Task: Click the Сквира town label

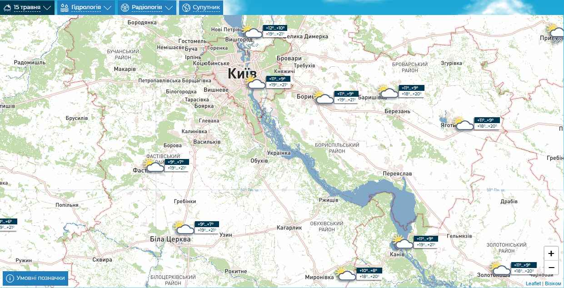Action: 102,260
